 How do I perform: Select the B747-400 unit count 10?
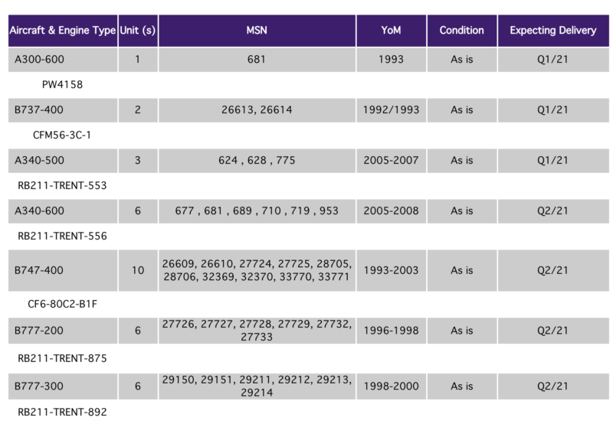tap(138, 271)
